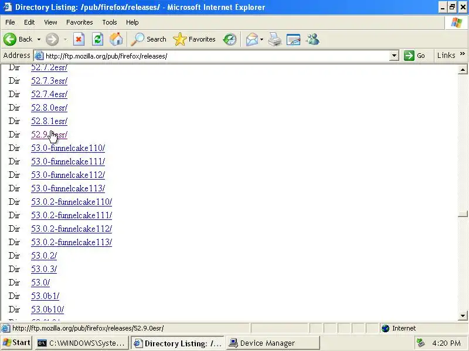Screen dimensions: 469x351
Task: Click the IE icon in title bar
Action: pyautogui.click(x=8, y=7)
